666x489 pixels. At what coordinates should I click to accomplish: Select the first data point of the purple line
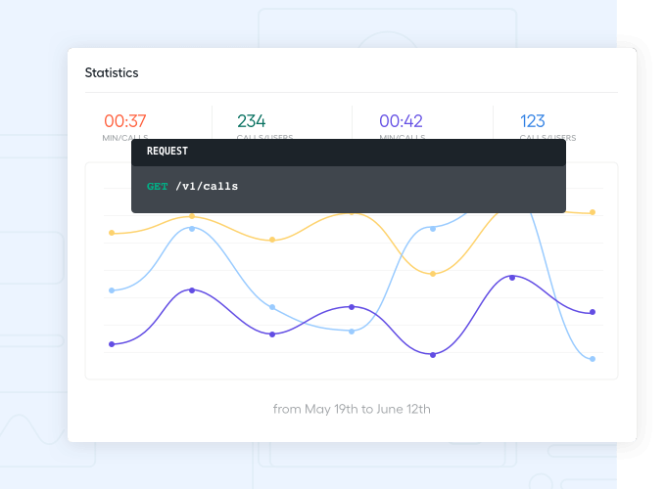coord(112,344)
